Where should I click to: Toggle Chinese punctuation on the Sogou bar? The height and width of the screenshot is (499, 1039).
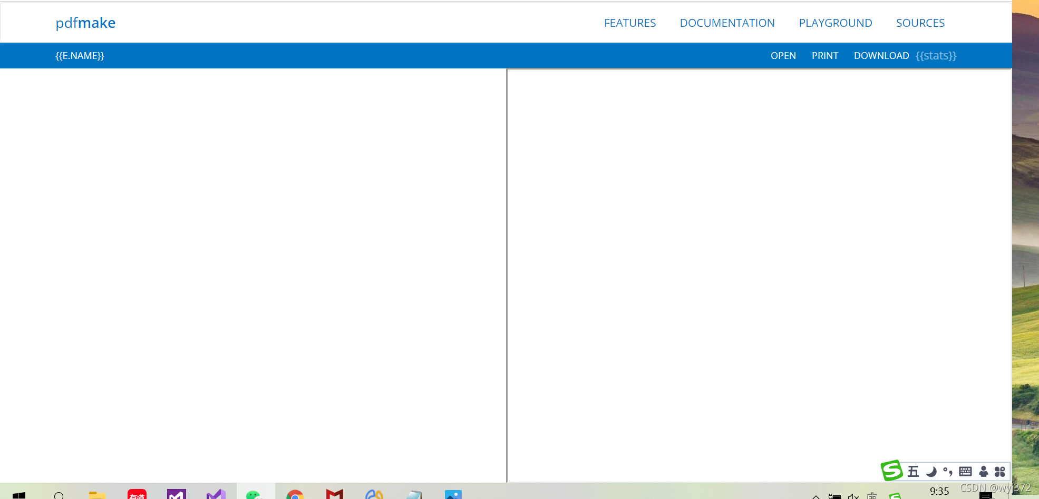coord(947,471)
